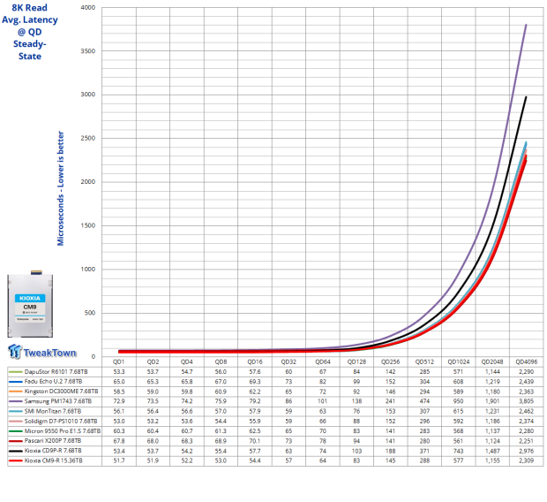Select the QD4 column header
547x502 pixels.
[x=187, y=361]
